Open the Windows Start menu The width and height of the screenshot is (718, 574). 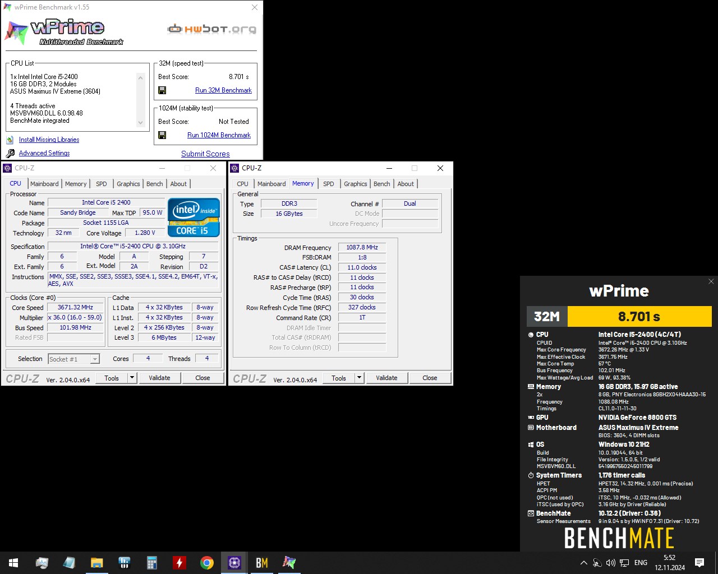13,563
